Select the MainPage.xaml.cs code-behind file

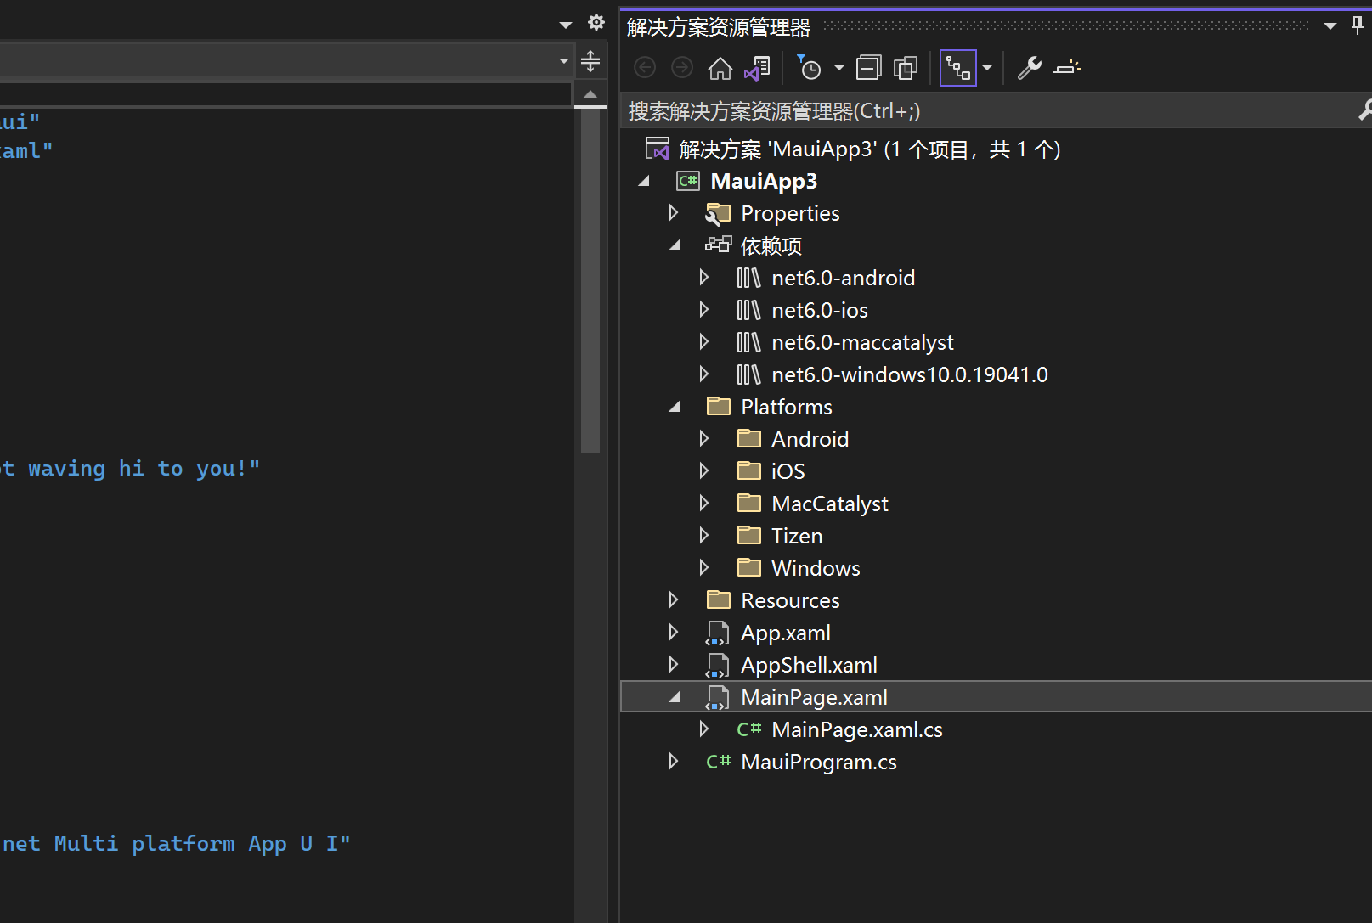pos(857,729)
